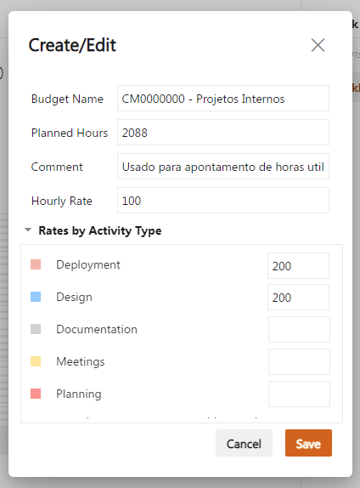Click the Deployment activity label

tap(88, 264)
